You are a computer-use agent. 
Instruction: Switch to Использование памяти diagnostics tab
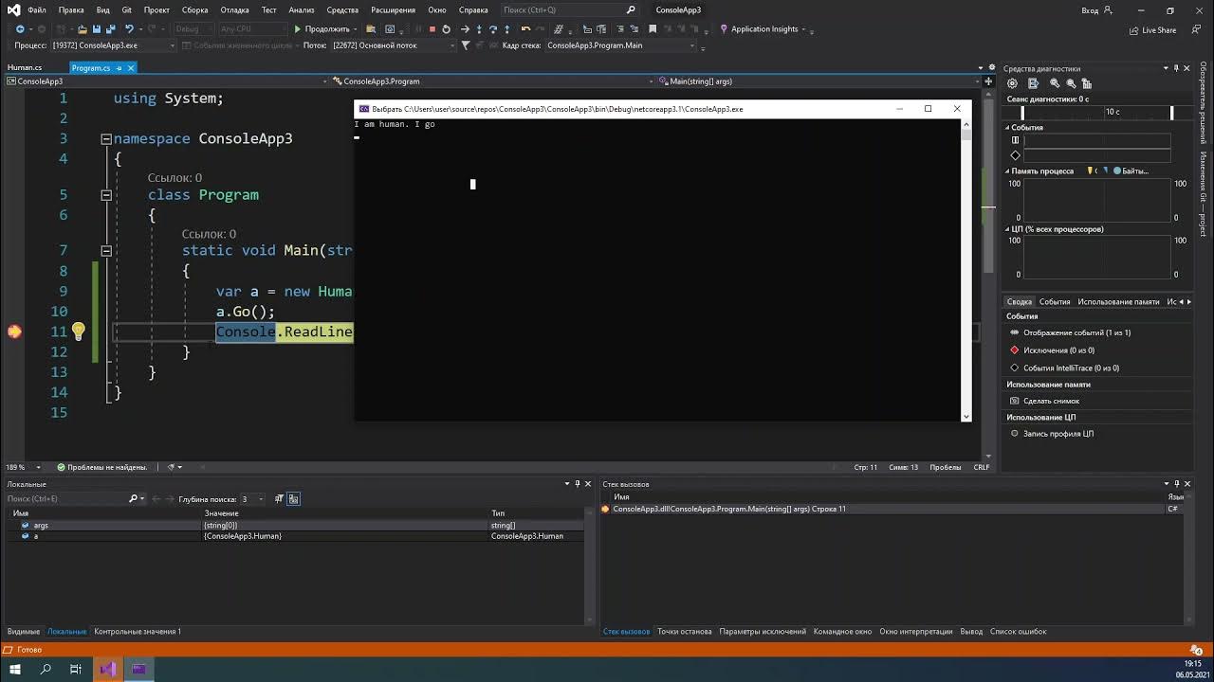tap(1118, 301)
